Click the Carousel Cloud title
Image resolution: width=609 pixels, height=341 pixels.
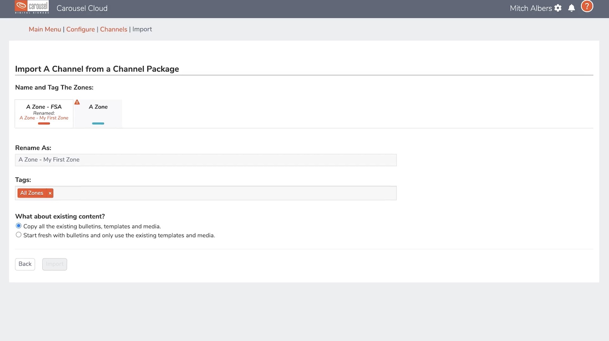tap(82, 9)
